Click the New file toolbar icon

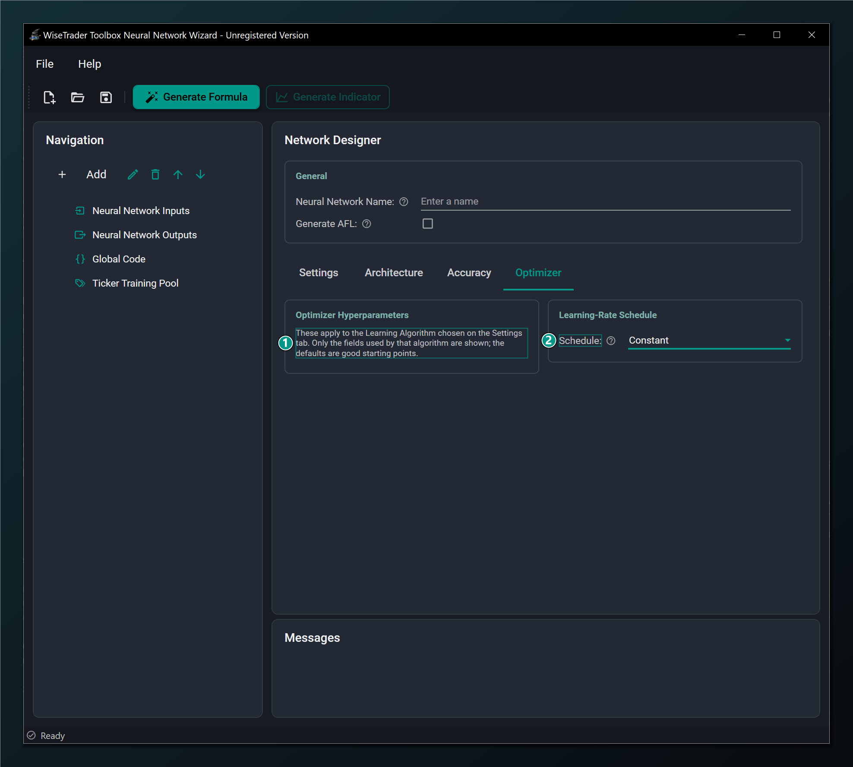pyautogui.click(x=50, y=97)
